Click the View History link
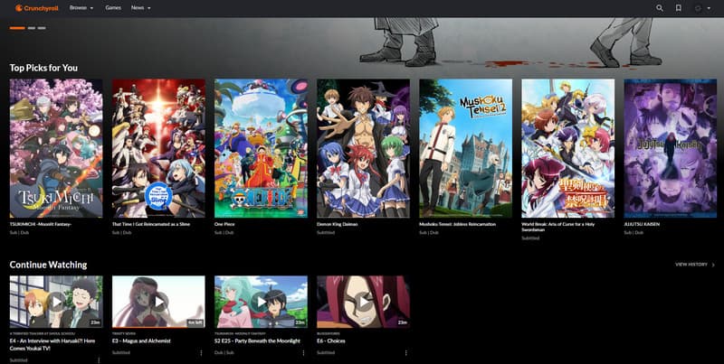 coord(691,265)
